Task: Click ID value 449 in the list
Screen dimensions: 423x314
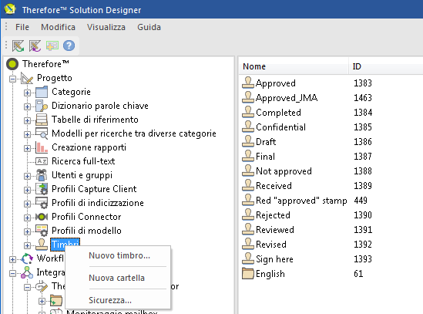Action: point(361,201)
